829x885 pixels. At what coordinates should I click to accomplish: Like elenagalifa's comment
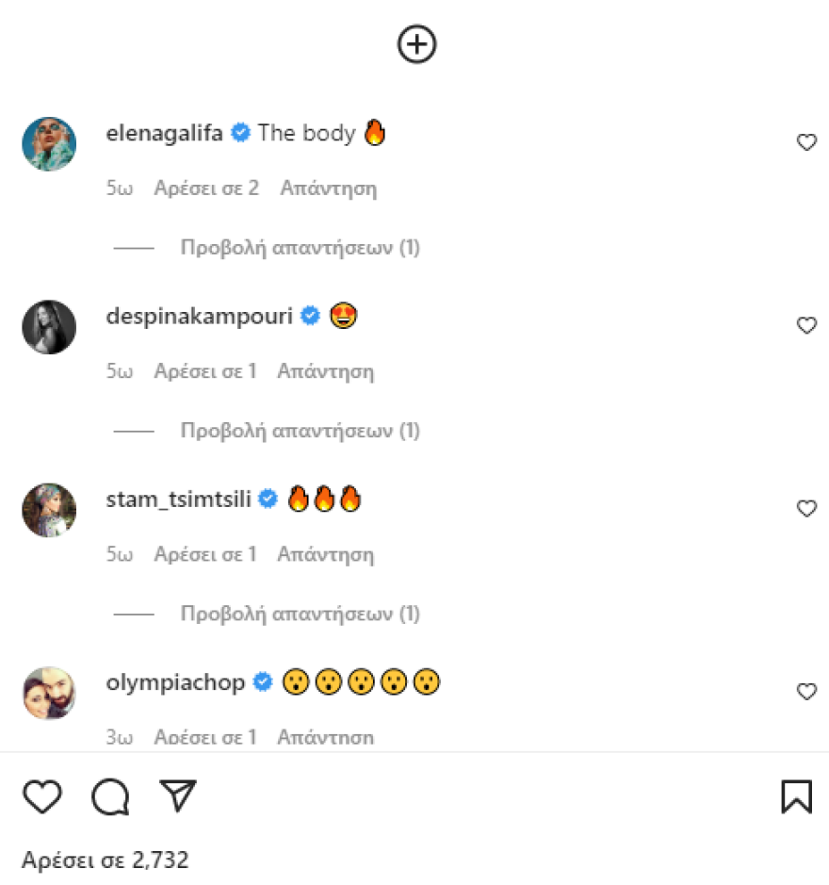click(x=806, y=142)
